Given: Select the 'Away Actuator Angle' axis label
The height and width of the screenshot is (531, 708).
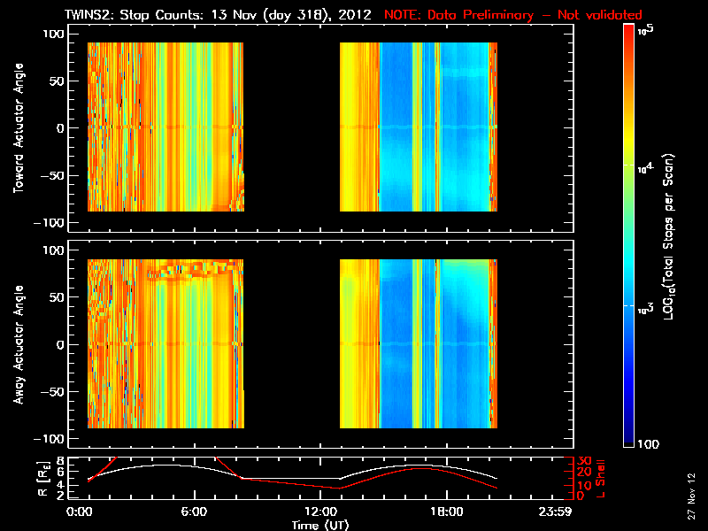Looking at the screenshot, I should pos(19,344).
